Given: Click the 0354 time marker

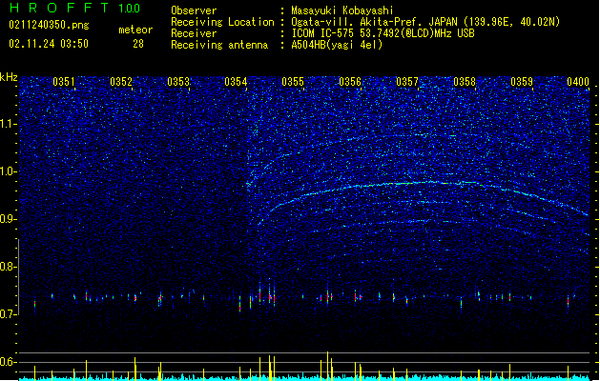Looking at the screenshot, I should coord(236,82).
